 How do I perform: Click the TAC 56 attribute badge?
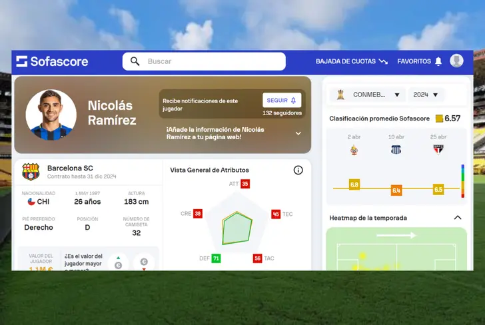tap(257, 258)
